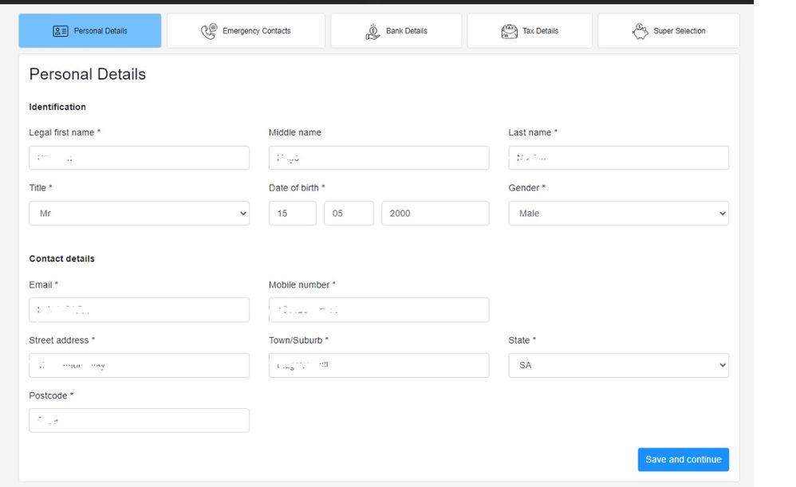Go to the Tax Details tab
The width and height of the screenshot is (796, 487).
tap(530, 31)
